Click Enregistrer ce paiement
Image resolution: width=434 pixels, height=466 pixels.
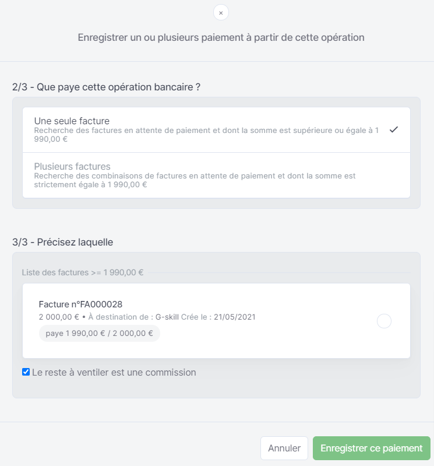point(371,448)
